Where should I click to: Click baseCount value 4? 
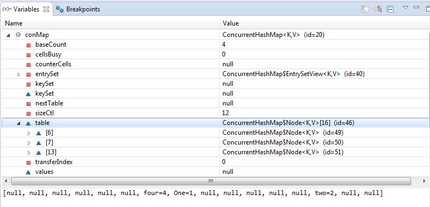[224, 45]
